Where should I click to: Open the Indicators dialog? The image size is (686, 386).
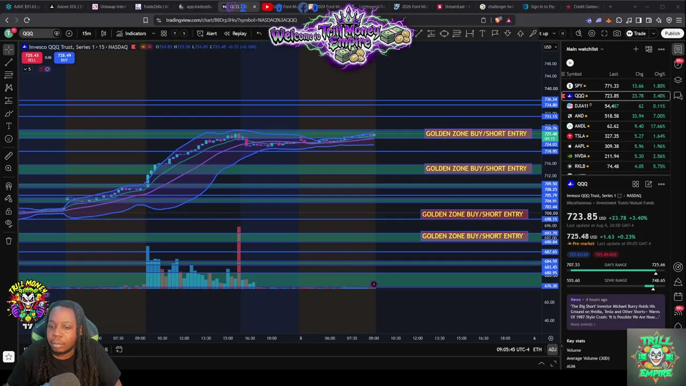(131, 33)
